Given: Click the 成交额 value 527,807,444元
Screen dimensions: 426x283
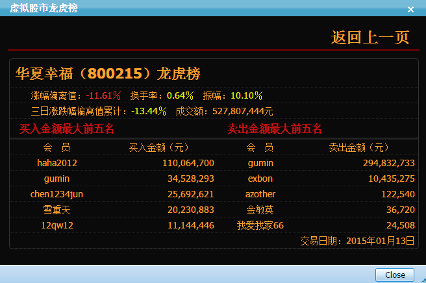Looking at the screenshot, I should [x=243, y=111].
